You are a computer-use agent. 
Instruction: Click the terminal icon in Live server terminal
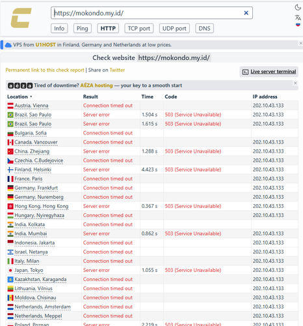click(x=245, y=72)
